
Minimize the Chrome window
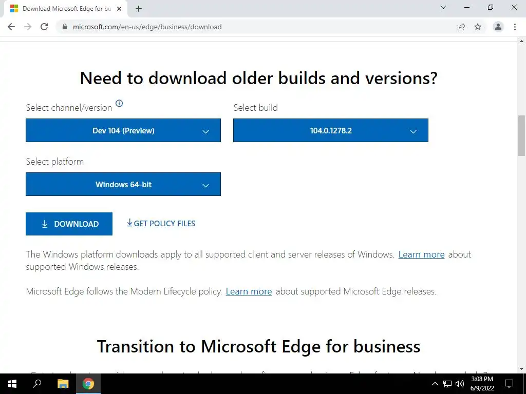[x=466, y=7]
